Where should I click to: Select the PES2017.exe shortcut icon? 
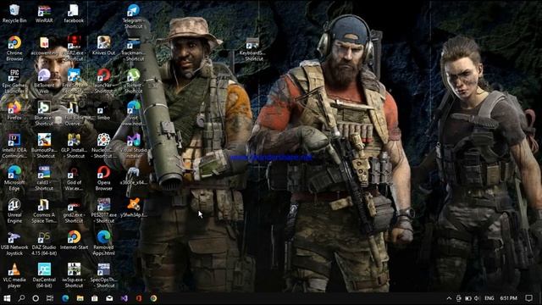coord(103,211)
